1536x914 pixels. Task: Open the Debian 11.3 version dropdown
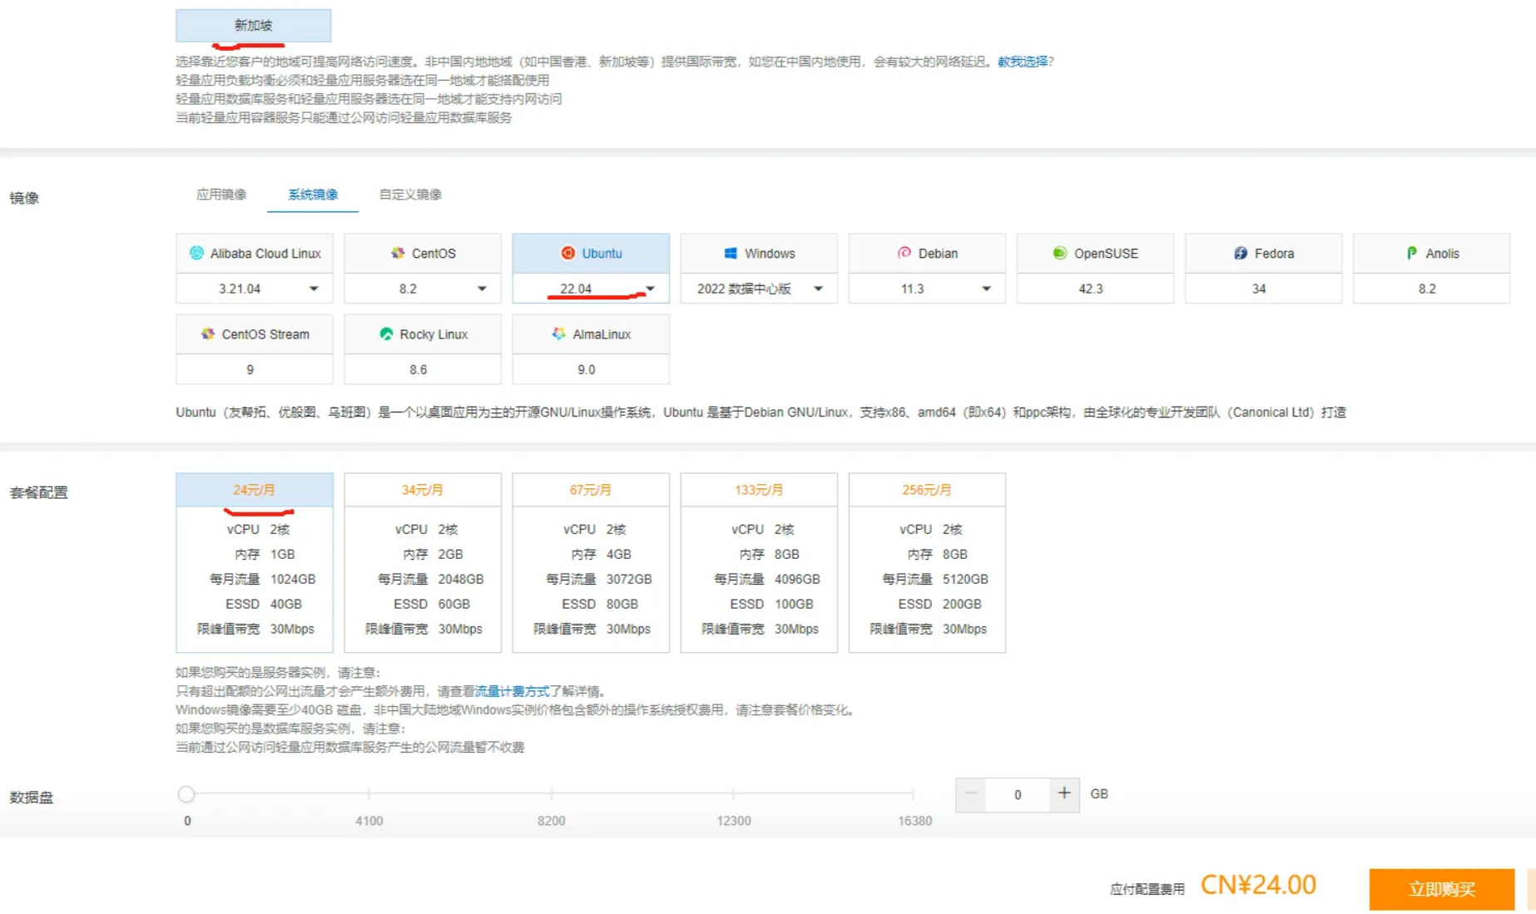click(927, 289)
